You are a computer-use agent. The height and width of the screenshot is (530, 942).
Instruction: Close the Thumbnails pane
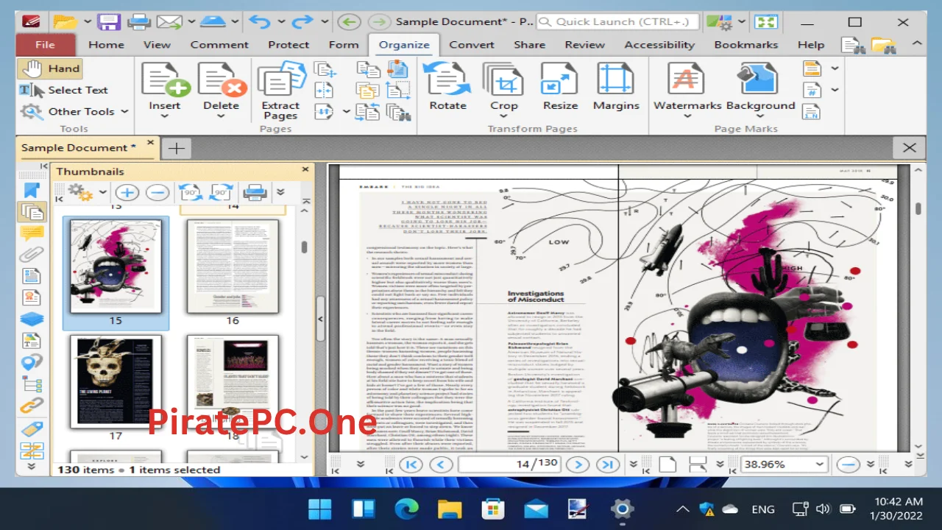pyautogui.click(x=305, y=170)
